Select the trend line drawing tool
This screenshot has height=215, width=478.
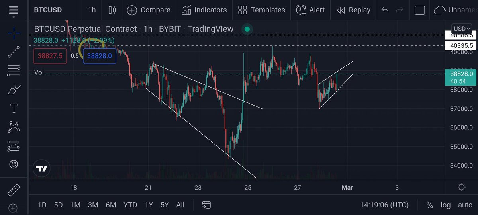click(14, 52)
